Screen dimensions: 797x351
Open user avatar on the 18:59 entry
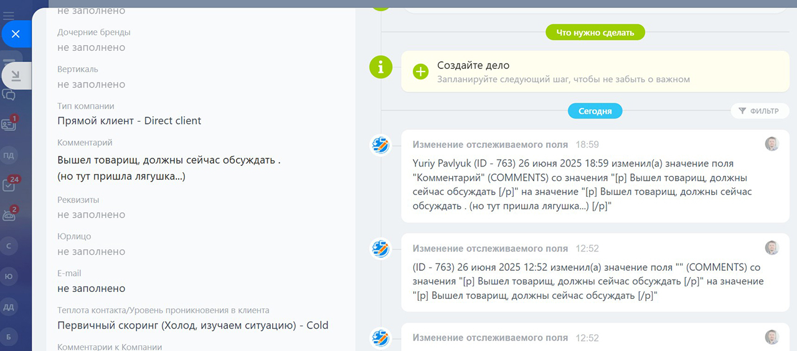(x=772, y=144)
